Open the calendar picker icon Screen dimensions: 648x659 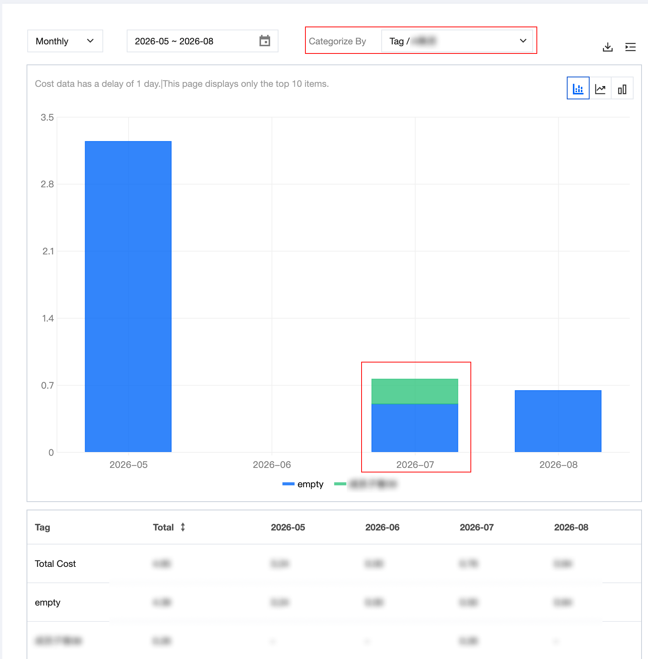pos(264,41)
